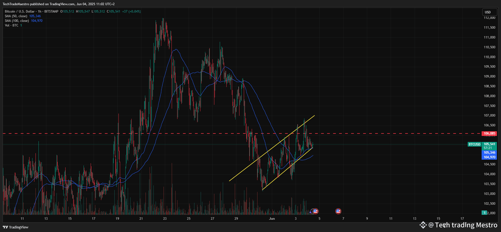Click the 19 date label on the time axis

pyautogui.click(x=117, y=219)
